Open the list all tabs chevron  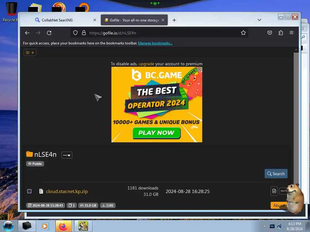[x=259, y=20]
